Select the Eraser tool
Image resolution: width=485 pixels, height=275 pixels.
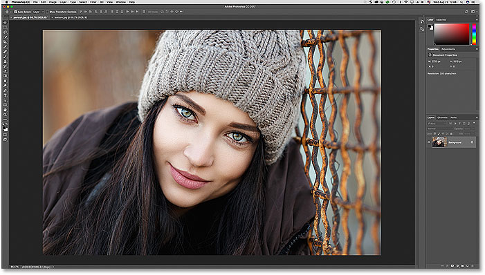[x=6, y=70]
